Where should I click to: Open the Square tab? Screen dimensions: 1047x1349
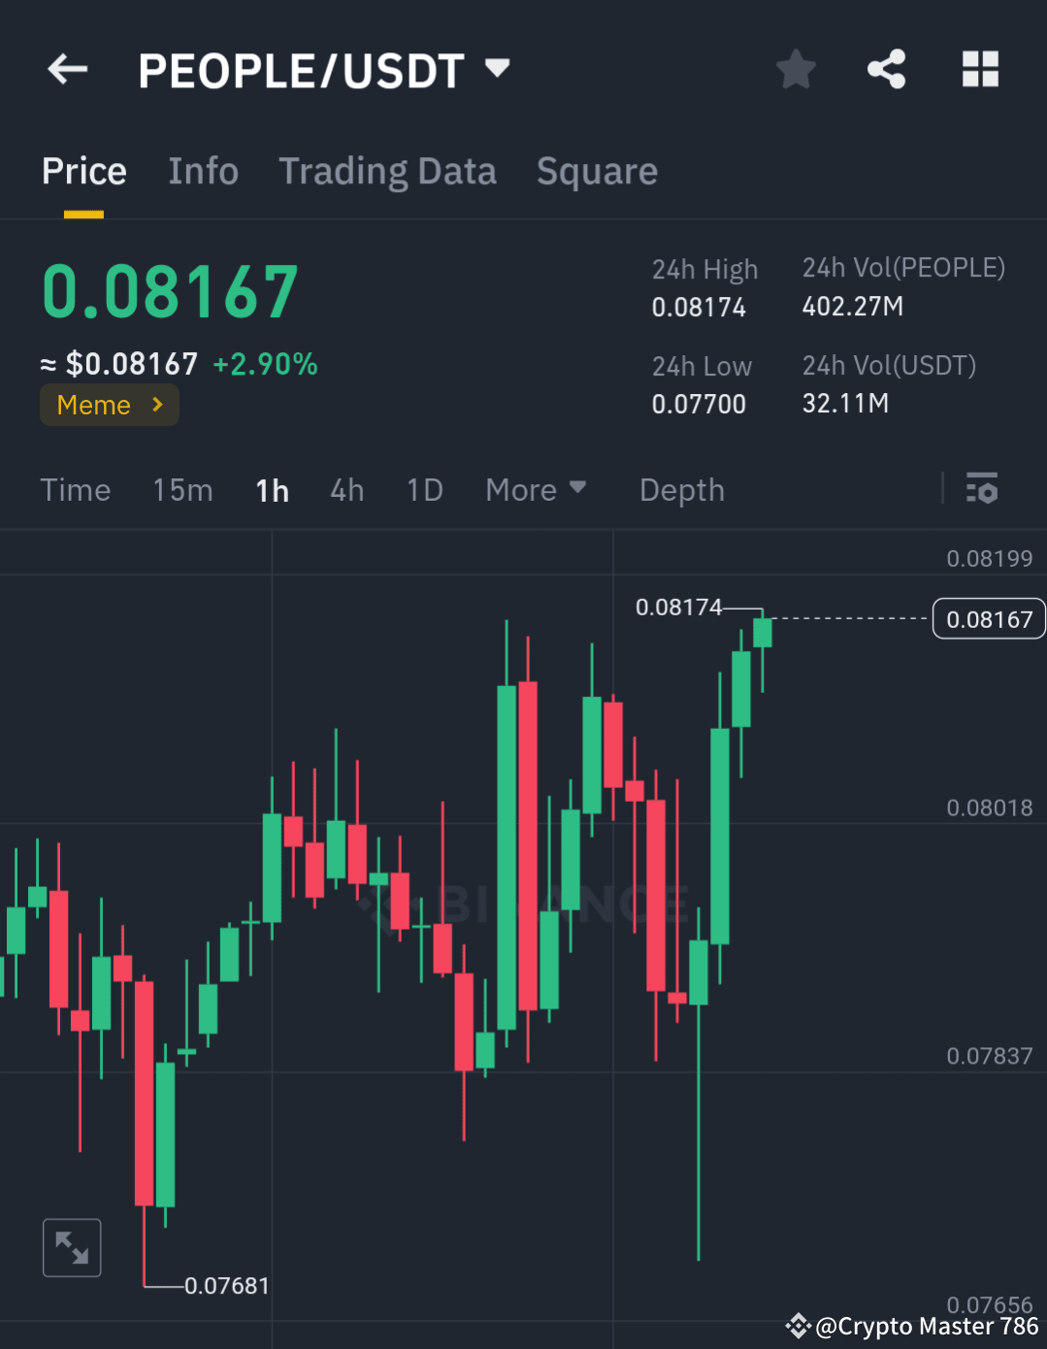(x=597, y=171)
